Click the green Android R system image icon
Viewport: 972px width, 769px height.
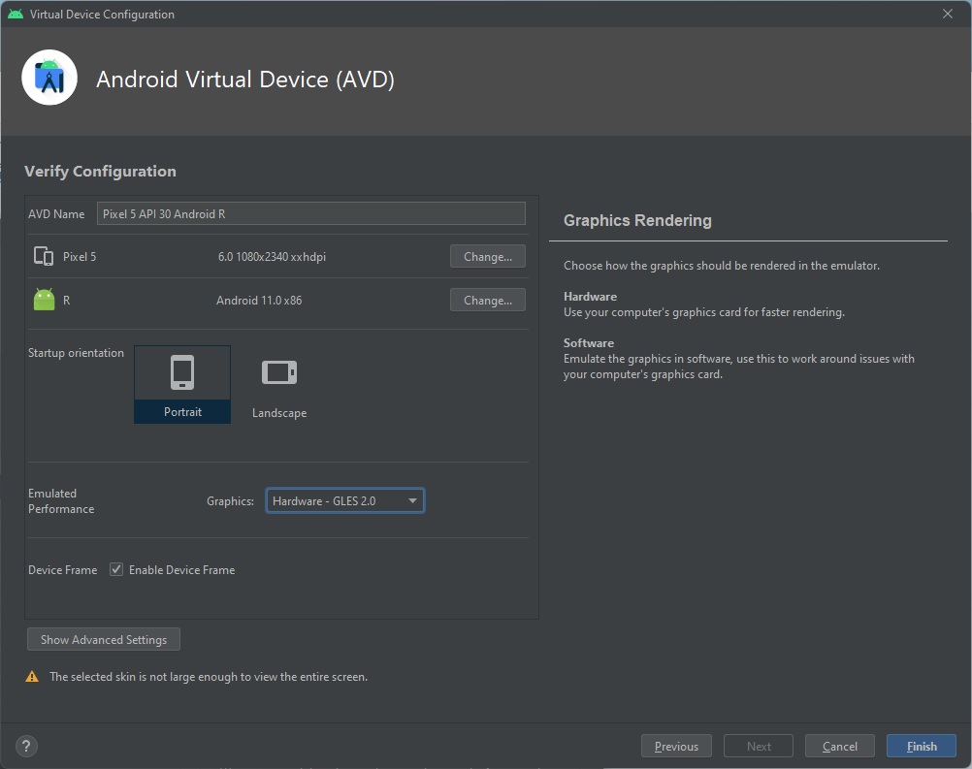tap(44, 300)
